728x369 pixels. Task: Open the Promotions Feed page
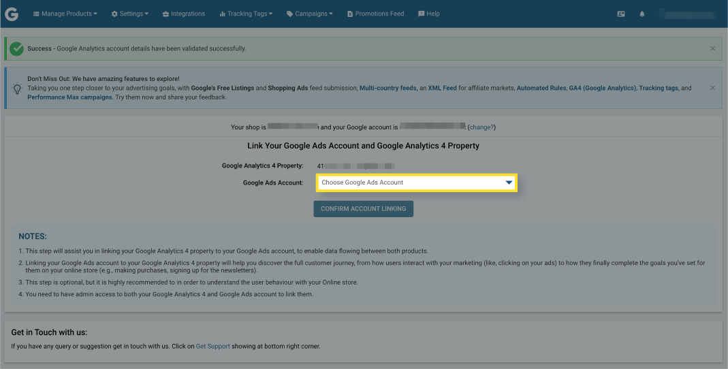click(376, 14)
